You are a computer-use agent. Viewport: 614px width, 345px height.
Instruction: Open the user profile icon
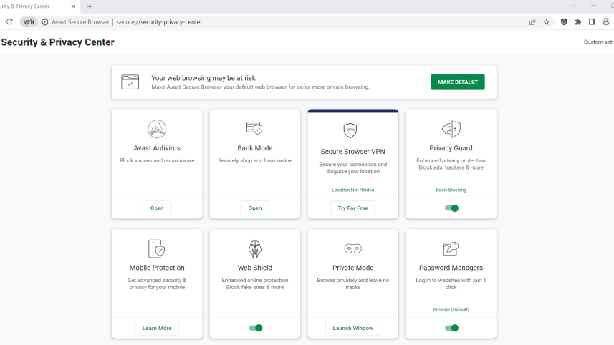pyautogui.click(x=606, y=22)
